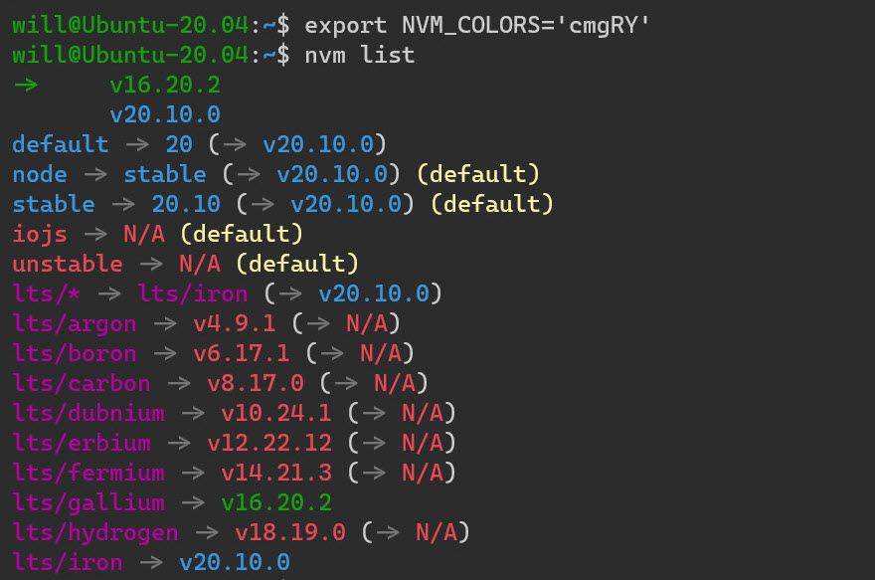Screen dimensions: 875x580
Task: Click the "lts/argon" alias name
Action: pos(75,323)
